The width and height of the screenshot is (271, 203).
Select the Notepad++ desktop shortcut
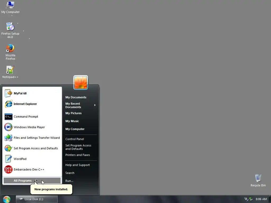[10, 72]
